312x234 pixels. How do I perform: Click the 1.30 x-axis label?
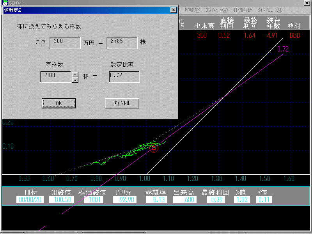click(x=216, y=179)
